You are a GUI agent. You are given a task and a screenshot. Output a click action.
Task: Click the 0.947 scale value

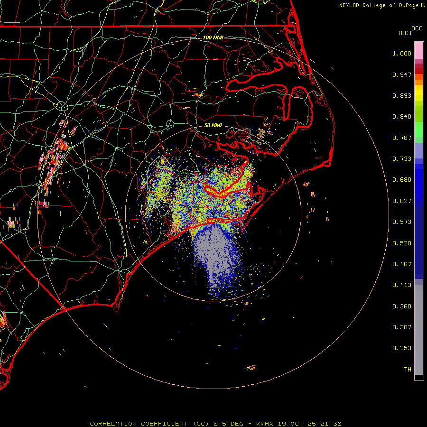point(402,74)
